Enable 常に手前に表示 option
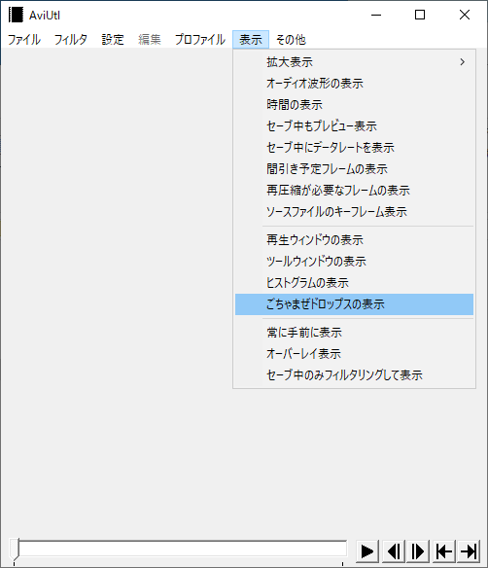This screenshot has width=488, height=568. [x=354, y=333]
